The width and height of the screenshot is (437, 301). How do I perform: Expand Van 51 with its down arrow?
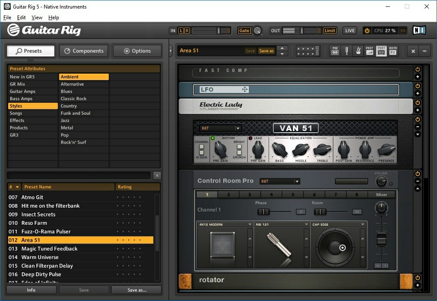(x=417, y=134)
